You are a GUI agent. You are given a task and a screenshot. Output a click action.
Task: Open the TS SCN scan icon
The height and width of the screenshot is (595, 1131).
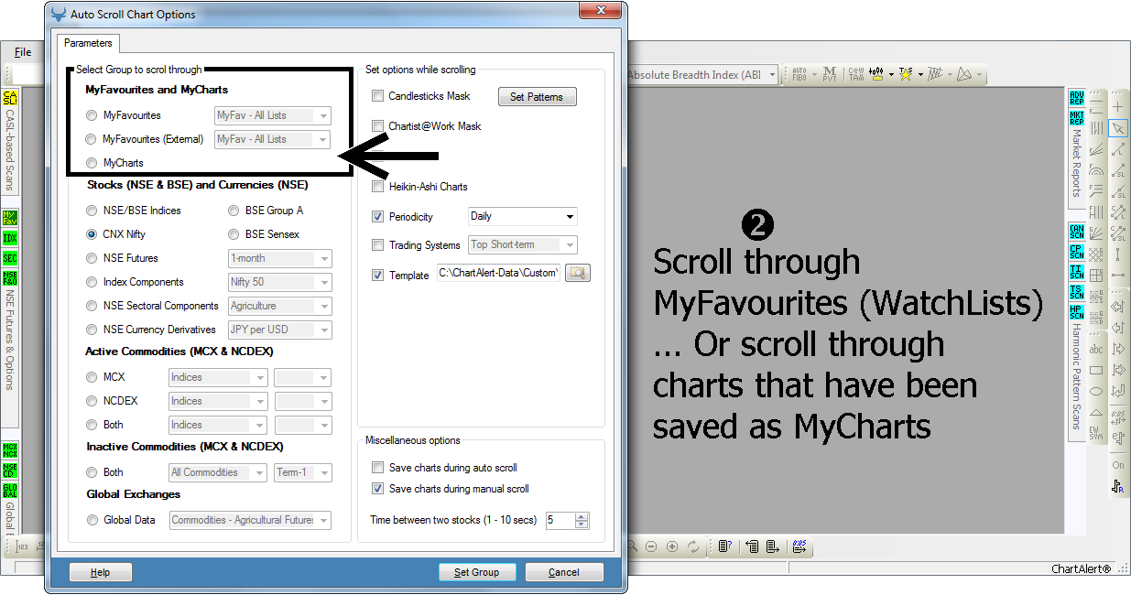(x=1077, y=292)
